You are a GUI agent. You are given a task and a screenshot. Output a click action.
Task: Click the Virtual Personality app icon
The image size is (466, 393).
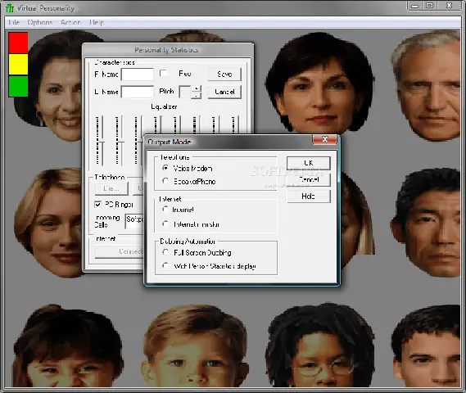(x=10, y=7)
